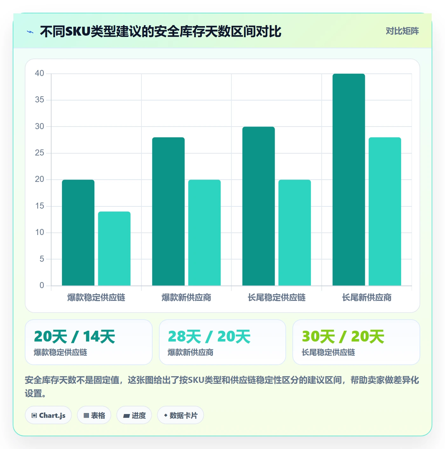Click the dark 40-day bar for 长尾新供应商
The image size is (445, 449).
click(349, 180)
